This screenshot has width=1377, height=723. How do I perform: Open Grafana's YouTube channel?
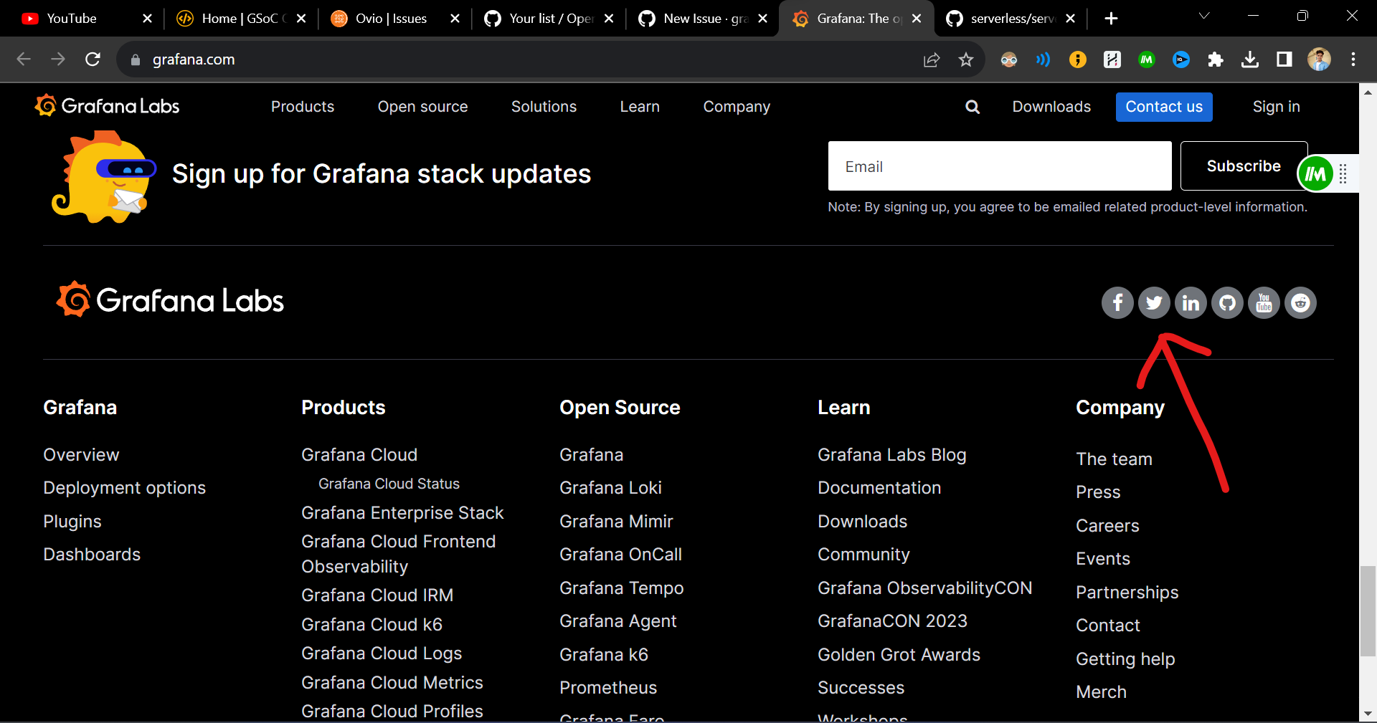coord(1264,302)
